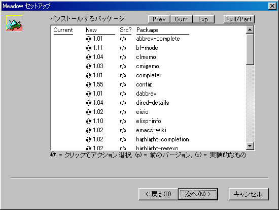Click the action cycle icon for elisp-info
Viewport: 279px width, 210px height.
point(88,121)
